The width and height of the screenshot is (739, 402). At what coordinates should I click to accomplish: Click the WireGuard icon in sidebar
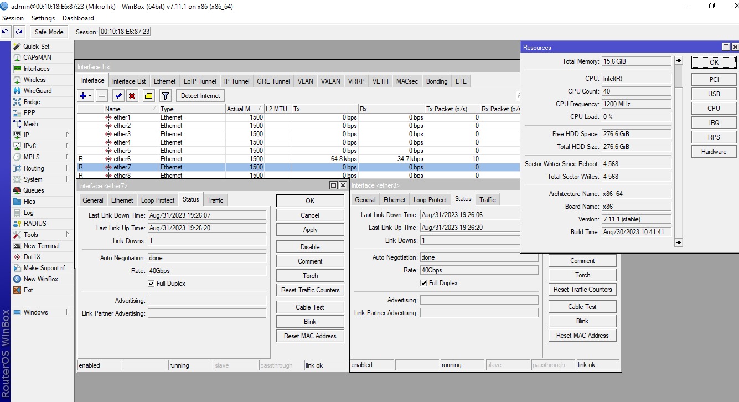[17, 91]
